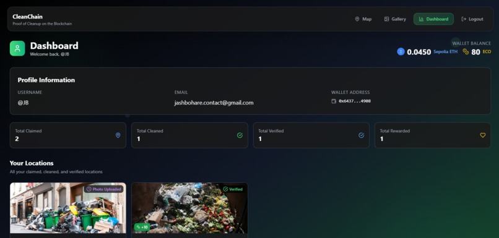Click the Profile Information heading
This screenshot has width=499, height=238.
[46, 80]
